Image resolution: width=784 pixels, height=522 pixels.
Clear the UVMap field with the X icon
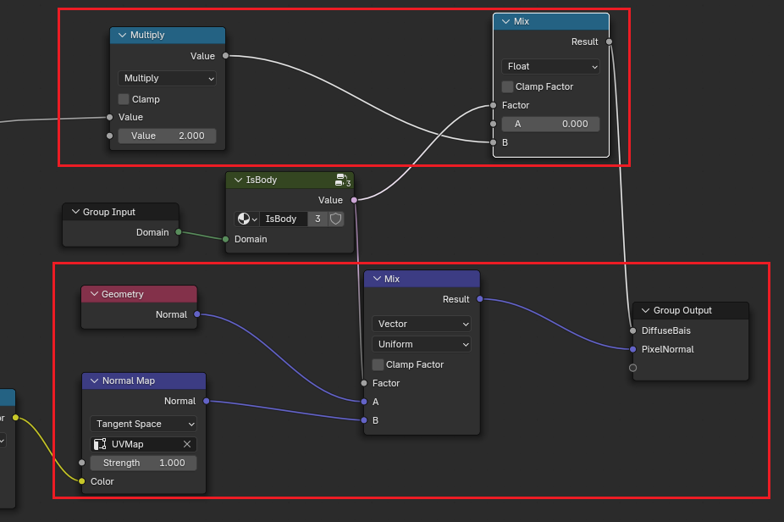coord(187,444)
